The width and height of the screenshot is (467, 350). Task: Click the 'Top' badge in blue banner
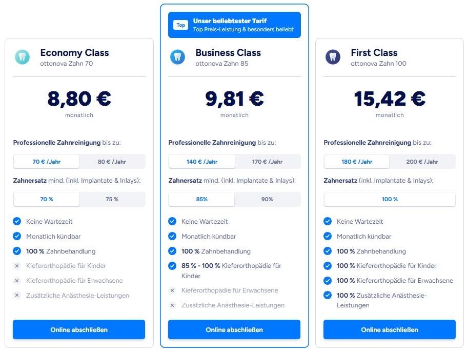pyautogui.click(x=180, y=25)
